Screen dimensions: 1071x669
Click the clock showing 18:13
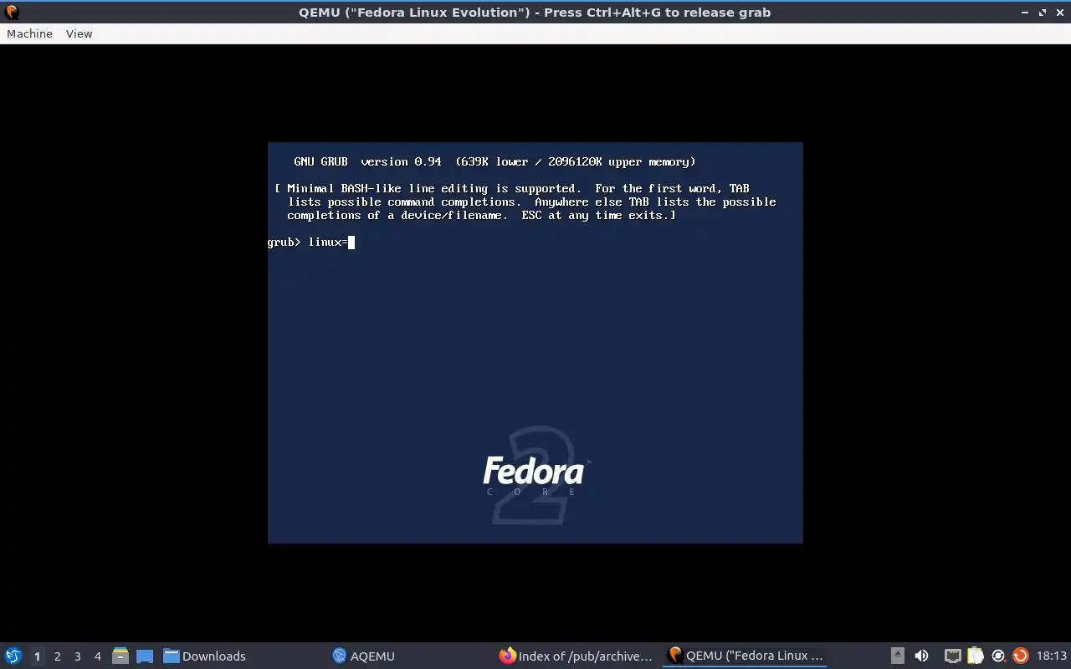1052,656
